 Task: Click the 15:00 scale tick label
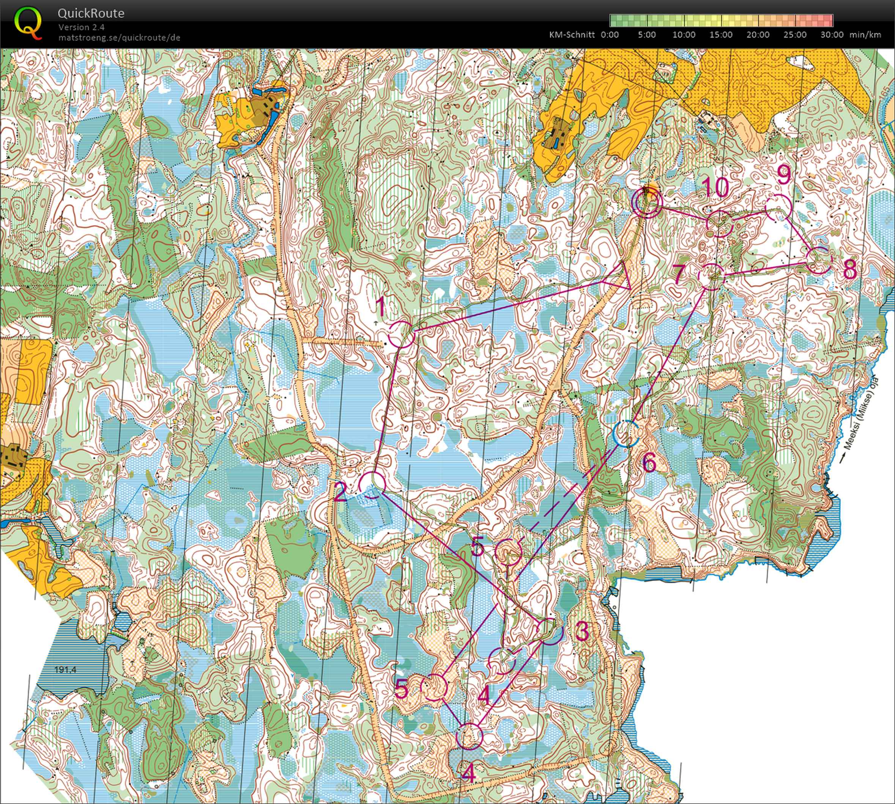[721, 35]
